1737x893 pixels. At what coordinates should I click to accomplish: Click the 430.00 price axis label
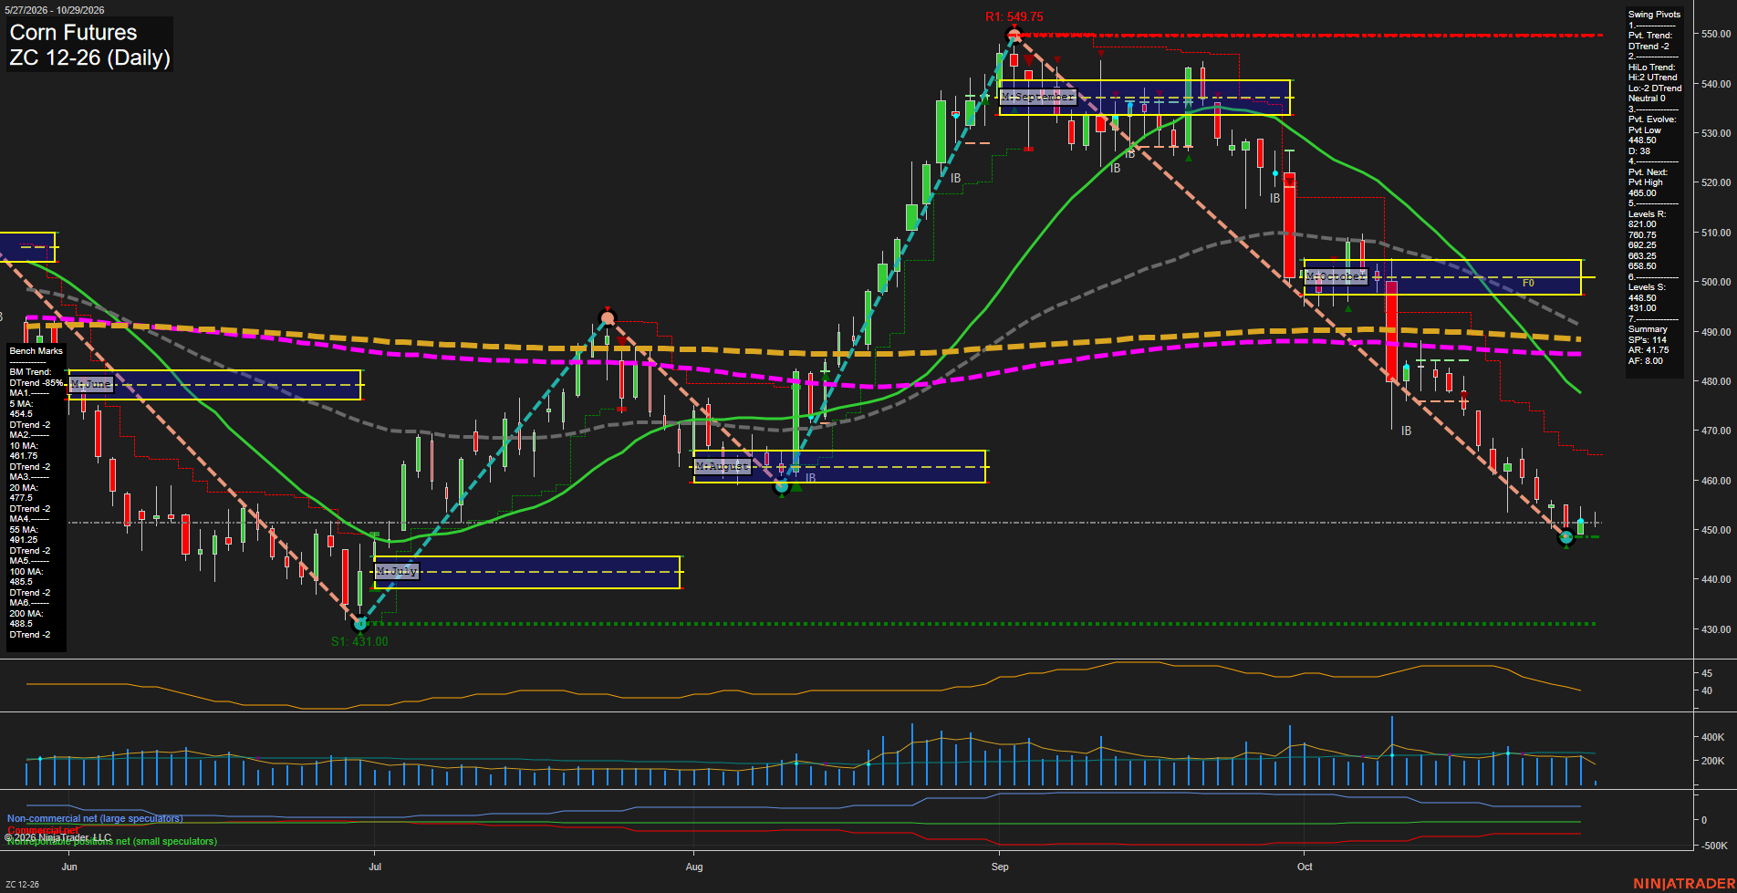coord(1716,629)
